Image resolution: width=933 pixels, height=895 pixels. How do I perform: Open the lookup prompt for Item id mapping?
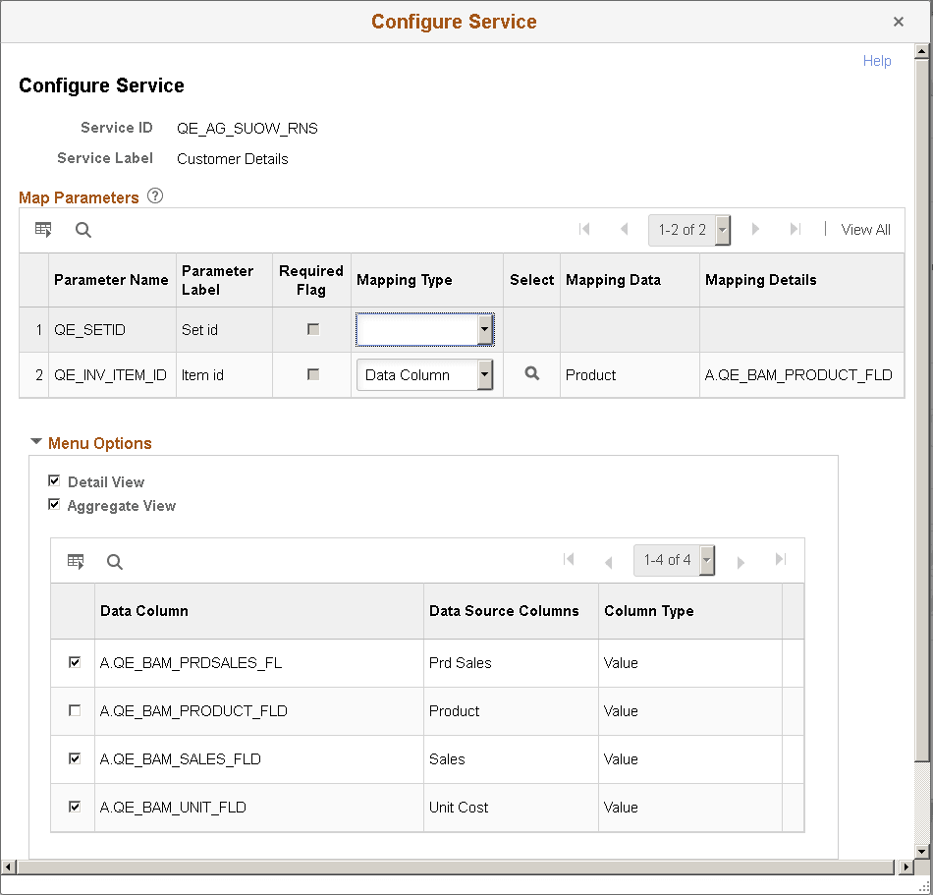pyautogui.click(x=531, y=374)
